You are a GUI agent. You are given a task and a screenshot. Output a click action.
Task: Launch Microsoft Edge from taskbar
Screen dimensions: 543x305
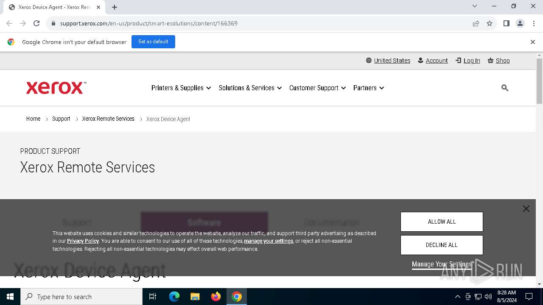[174, 297]
